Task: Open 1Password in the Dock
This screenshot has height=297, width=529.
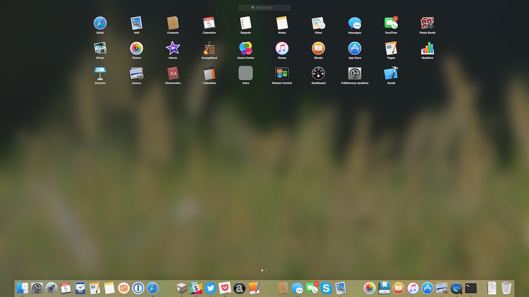Action: click(x=138, y=288)
